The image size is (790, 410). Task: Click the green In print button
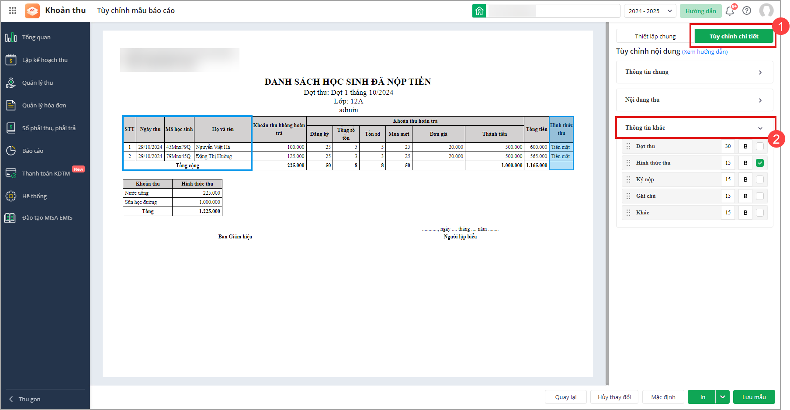[x=702, y=397]
